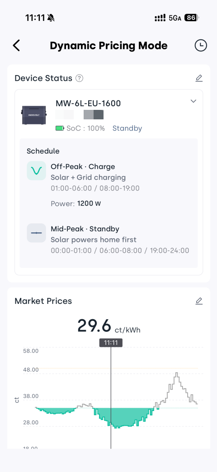Collapse the MW-6L-EU-1600 device chevron
Image resolution: width=217 pixels, height=472 pixels.
[193, 101]
